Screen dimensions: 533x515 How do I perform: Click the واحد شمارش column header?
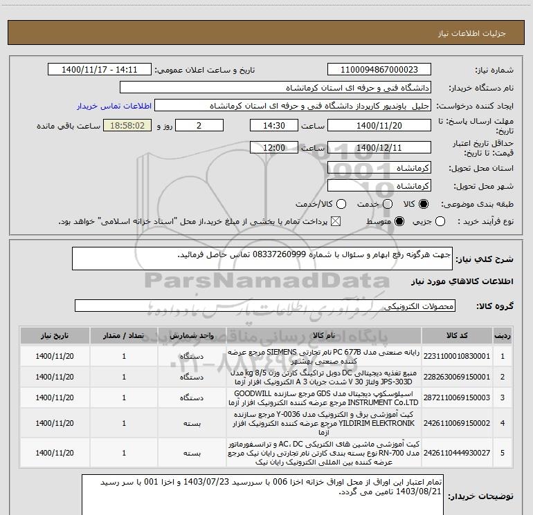[192, 336]
